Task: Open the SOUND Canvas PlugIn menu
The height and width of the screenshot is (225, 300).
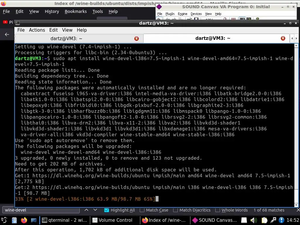Action: click(170, 14)
